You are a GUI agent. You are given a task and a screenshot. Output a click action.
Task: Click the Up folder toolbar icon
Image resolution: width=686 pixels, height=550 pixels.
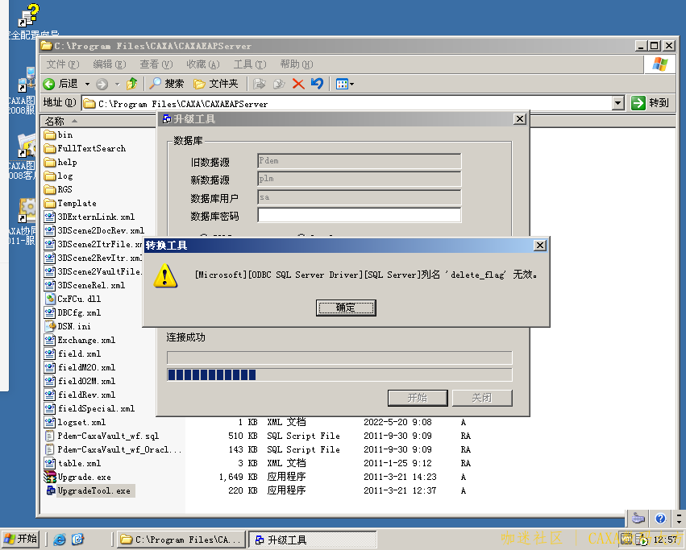132,84
